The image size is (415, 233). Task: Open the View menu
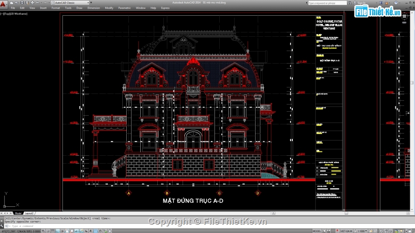(x=32, y=8)
